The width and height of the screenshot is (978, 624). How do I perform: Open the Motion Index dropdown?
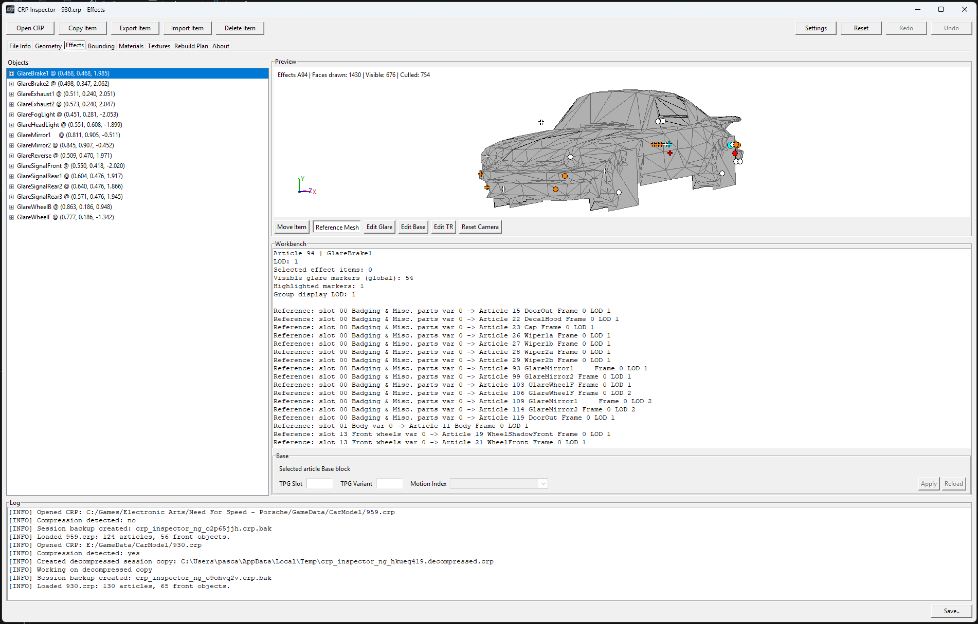pyautogui.click(x=498, y=484)
